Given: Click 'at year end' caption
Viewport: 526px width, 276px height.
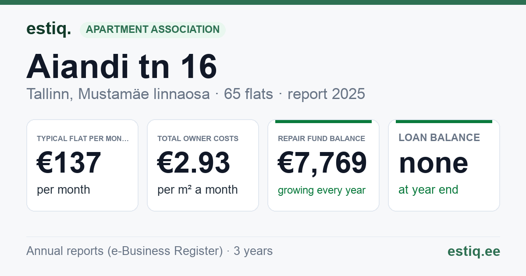Looking at the screenshot, I should [428, 190].
